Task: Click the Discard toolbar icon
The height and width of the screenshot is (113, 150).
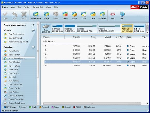Action: [24, 16]
